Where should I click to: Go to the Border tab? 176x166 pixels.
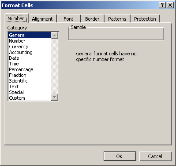click(92, 19)
